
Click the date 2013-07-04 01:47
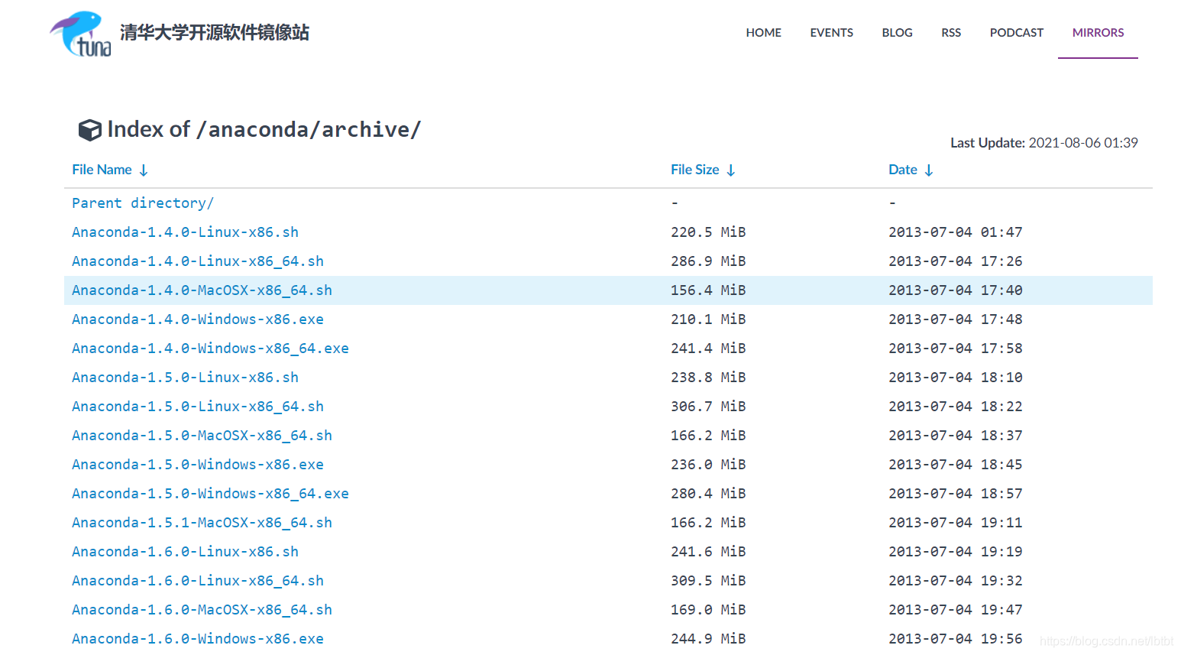[955, 232]
